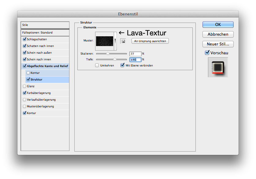Confirm the layer style with OK
Viewport: 256px width, 179px height.
218,24
